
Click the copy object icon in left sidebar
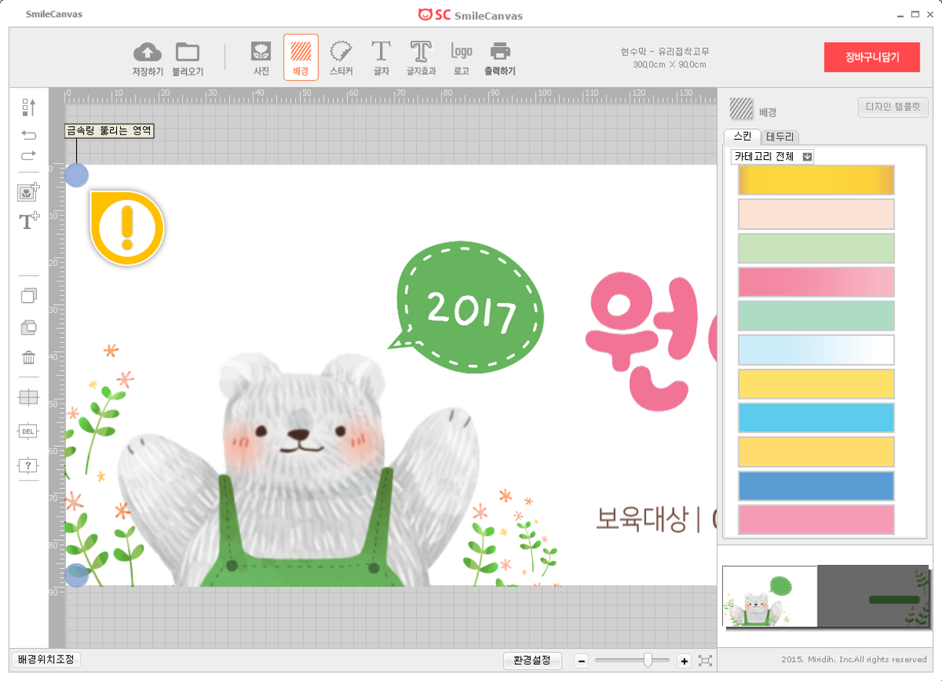28,296
